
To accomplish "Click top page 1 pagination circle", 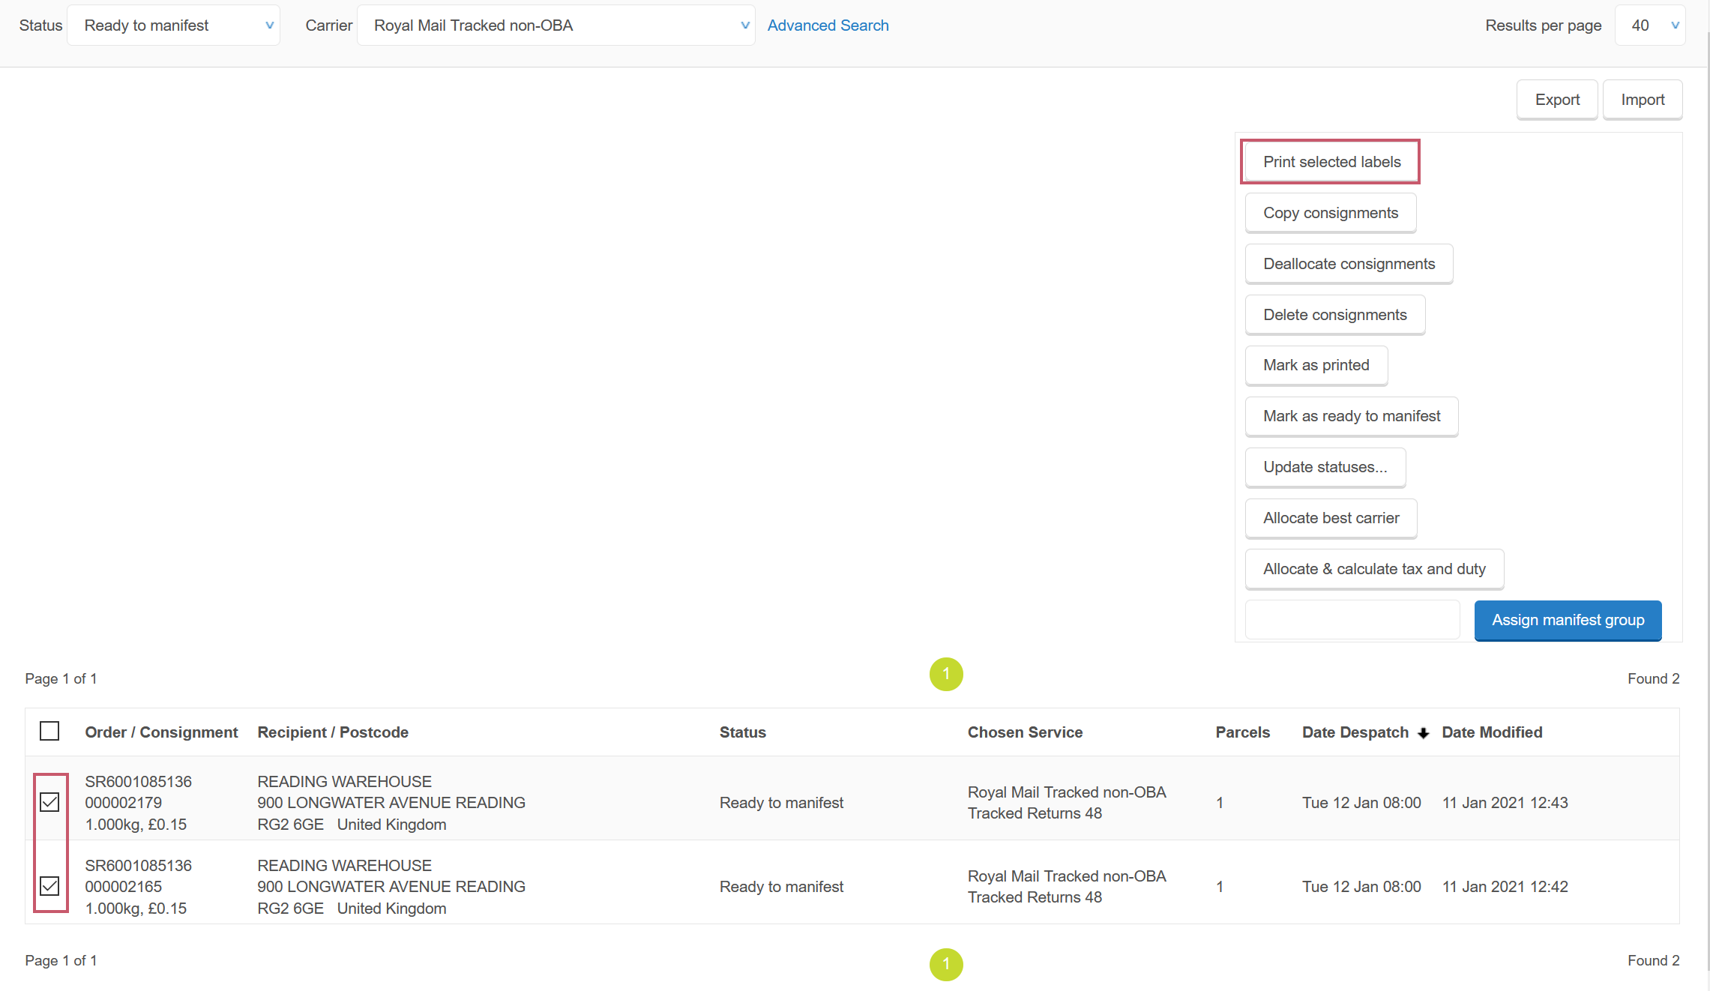I will coord(945,674).
